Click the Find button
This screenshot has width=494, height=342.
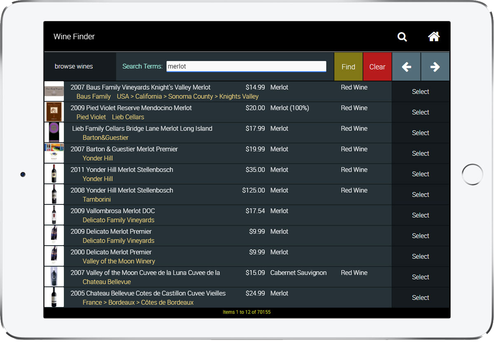[348, 67]
